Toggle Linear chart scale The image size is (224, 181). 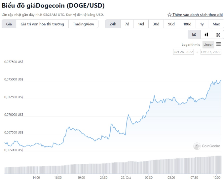[x=208, y=45]
